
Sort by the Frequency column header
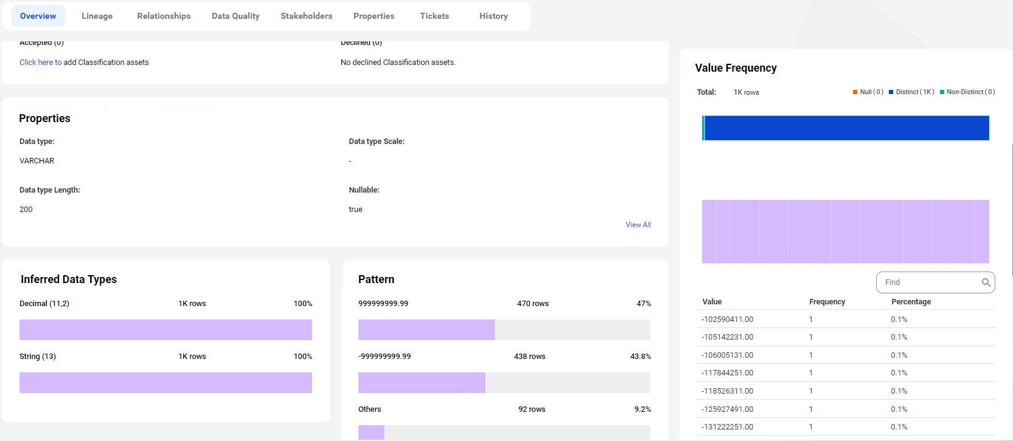pos(827,302)
